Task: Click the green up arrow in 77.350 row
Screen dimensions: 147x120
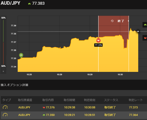Action: pyautogui.click(x=44, y=115)
